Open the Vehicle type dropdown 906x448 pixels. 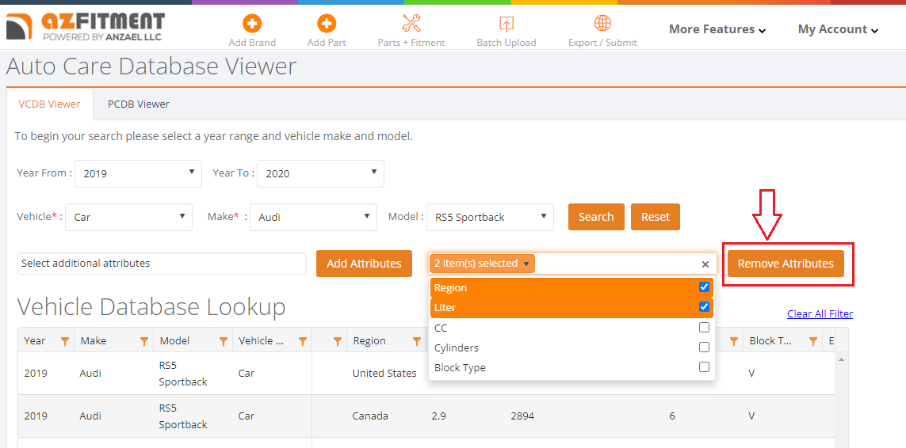[129, 217]
